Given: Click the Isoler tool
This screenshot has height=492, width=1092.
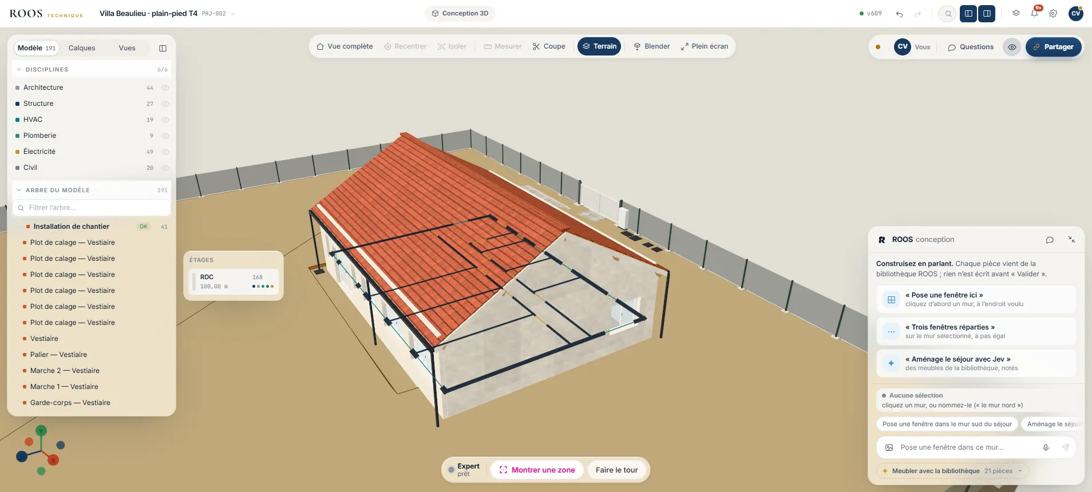Looking at the screenshot, I should [x=452, y=46].
